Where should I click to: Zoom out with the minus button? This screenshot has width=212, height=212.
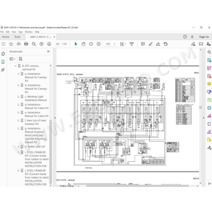pyautogui.click(x=91, y=44)
